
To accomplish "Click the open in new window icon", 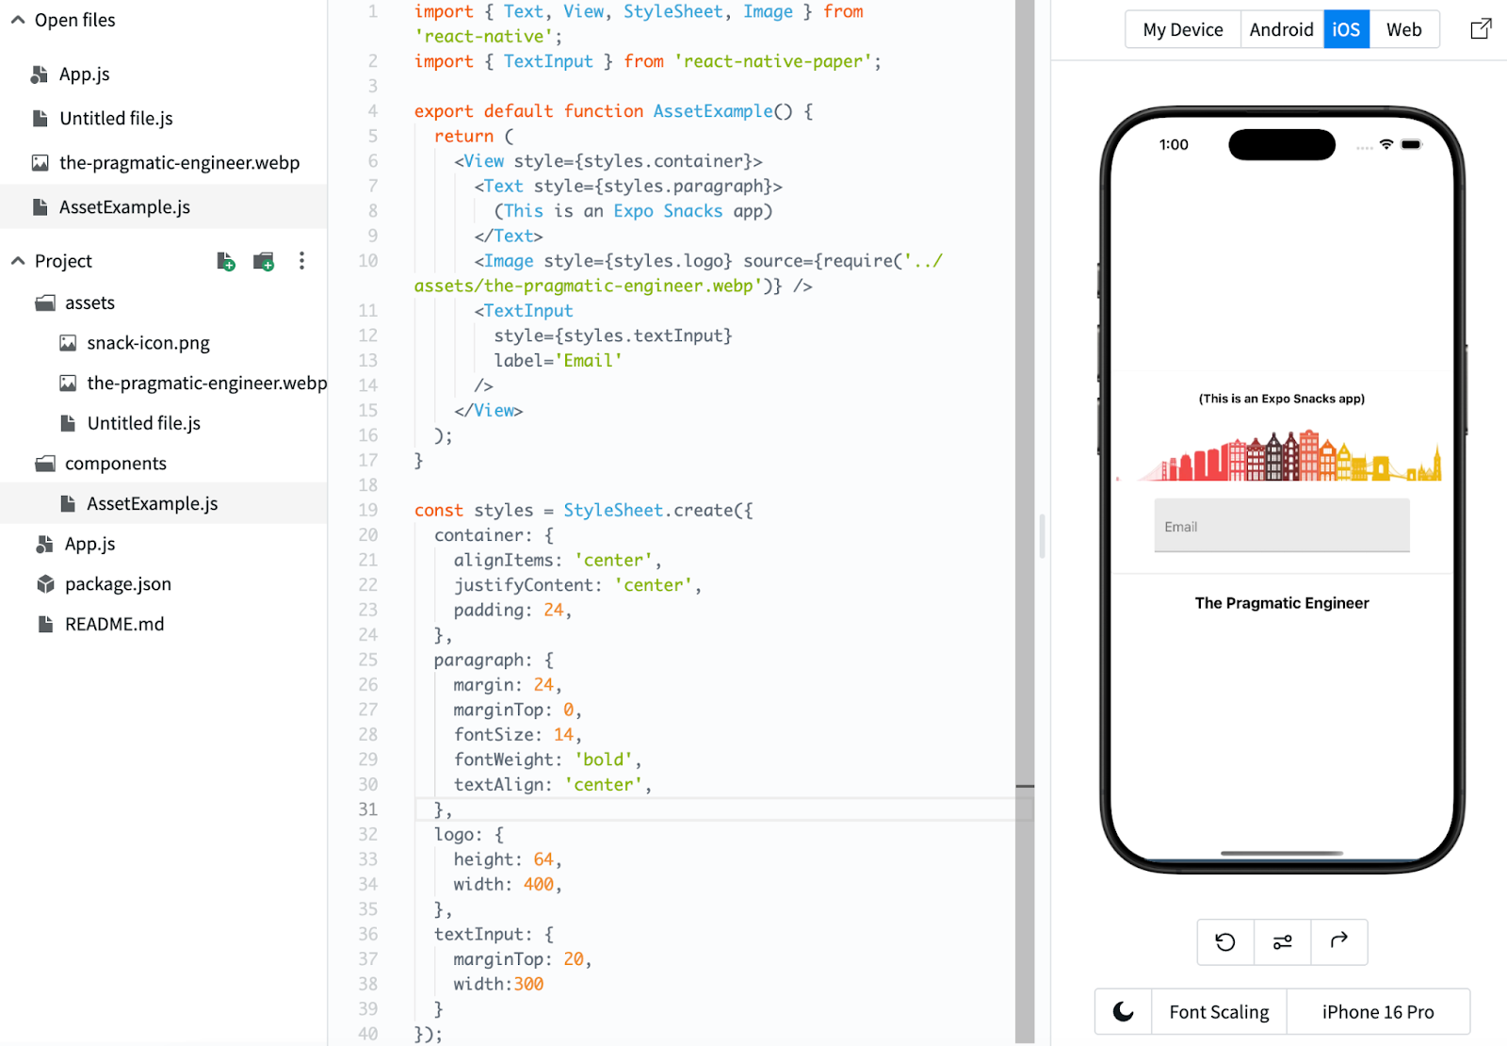I will (x=1481, y=29).
